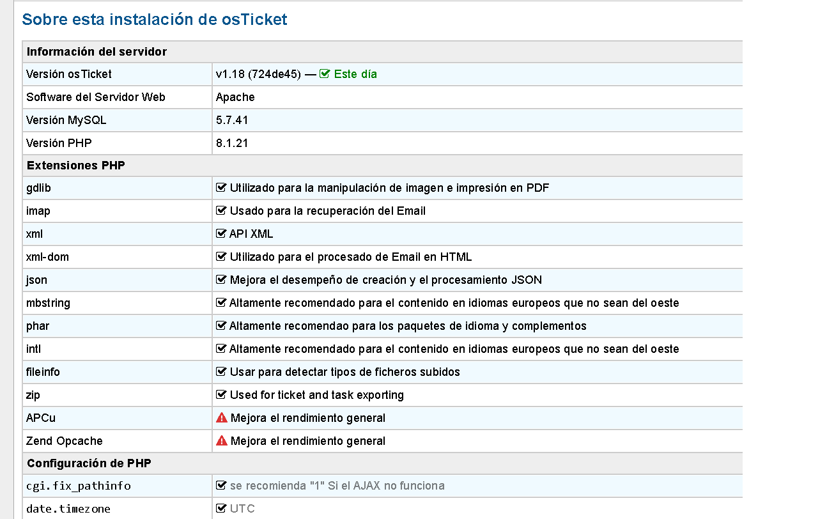Click the Configuración de PHP section header
827x519 pixels.
click(x=89, y=463)
